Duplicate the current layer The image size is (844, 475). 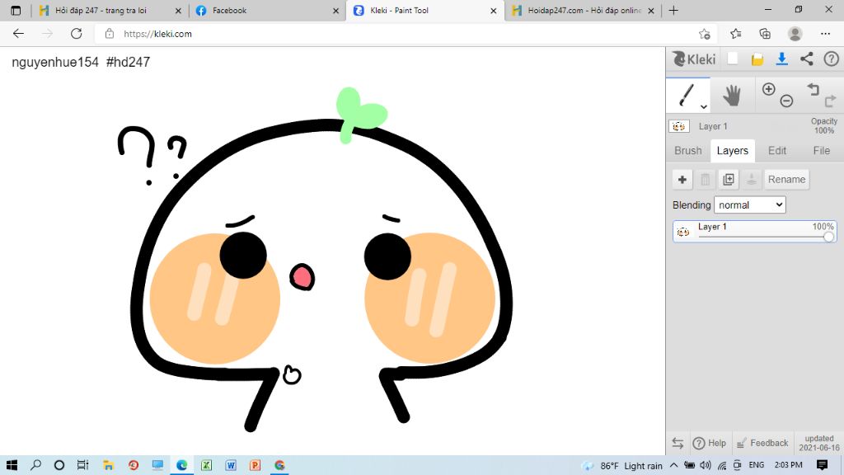pyautogui.click(x=729, y=179)
